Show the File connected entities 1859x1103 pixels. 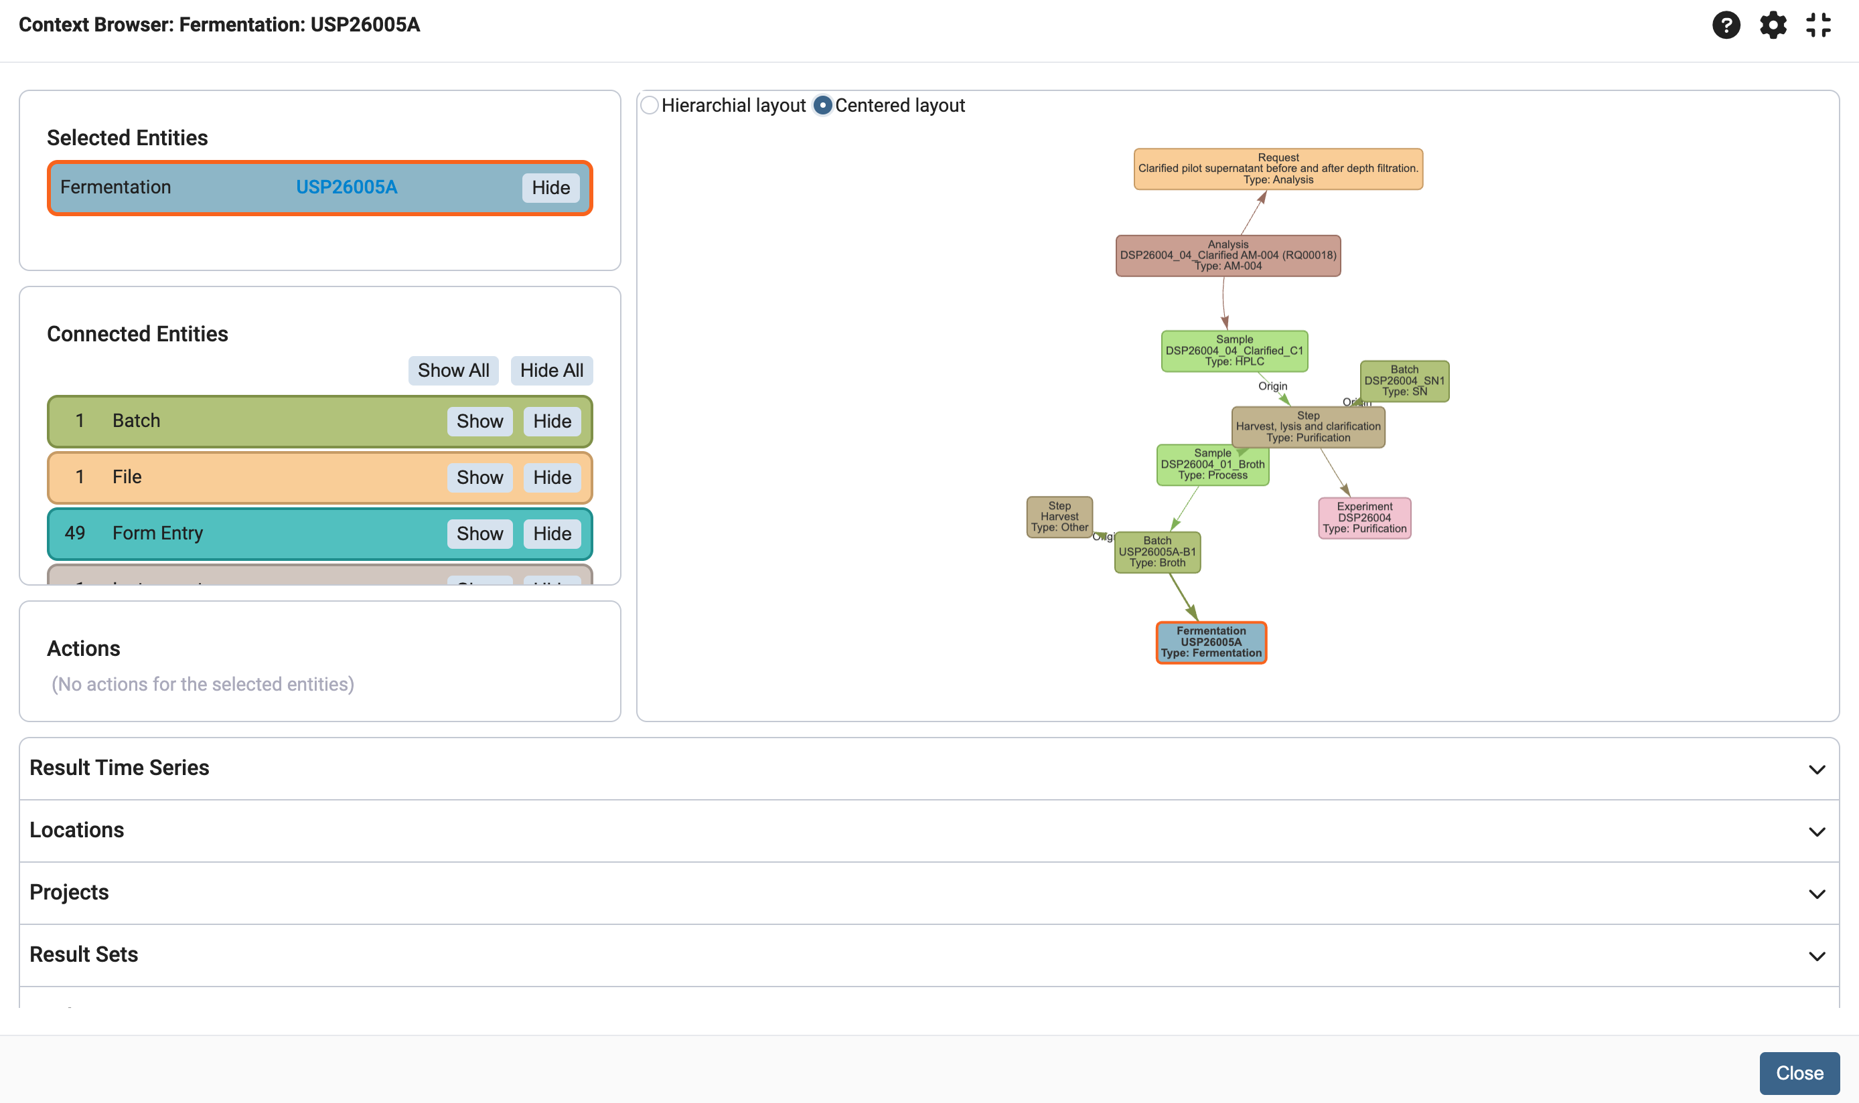coord(479,478)
